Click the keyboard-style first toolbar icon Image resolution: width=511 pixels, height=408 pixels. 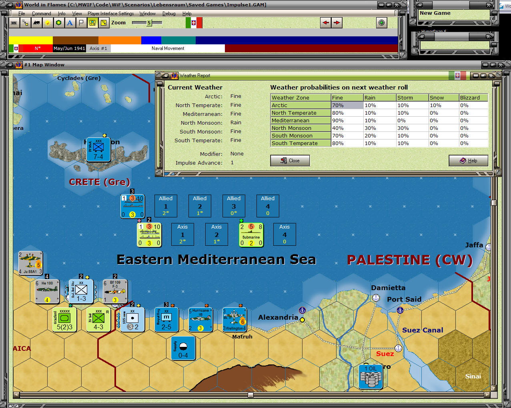pos(14,23)
